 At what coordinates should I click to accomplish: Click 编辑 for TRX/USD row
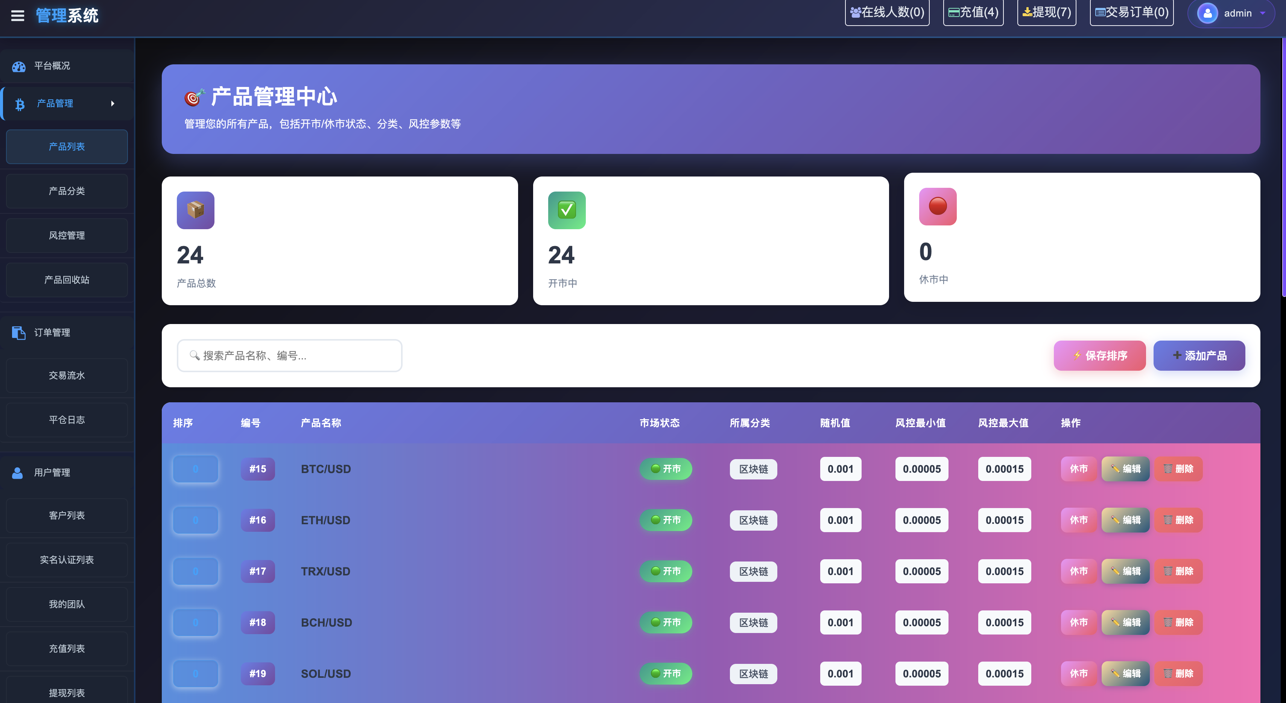pos(1125,571)
